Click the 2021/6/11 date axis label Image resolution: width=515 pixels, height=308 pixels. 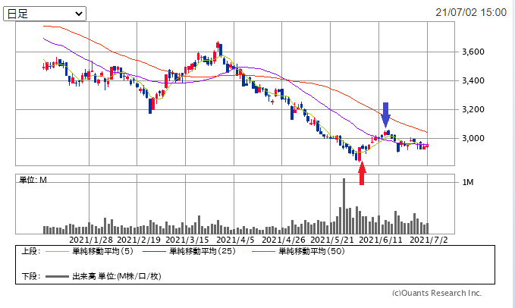click(379, 239)
